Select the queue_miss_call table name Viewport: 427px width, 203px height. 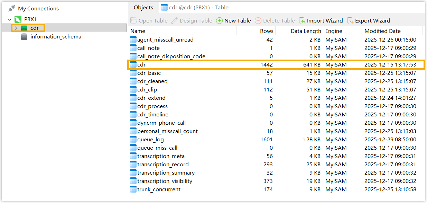[x=157, y=148]
